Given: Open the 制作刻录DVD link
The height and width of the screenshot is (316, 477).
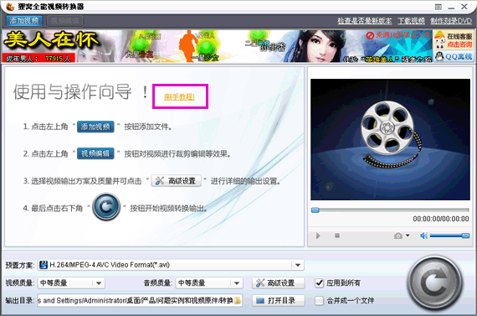Looking at the screenshot, I should (451, 21).
